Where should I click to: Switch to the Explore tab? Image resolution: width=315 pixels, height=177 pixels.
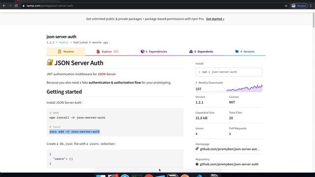pos(107,52)
